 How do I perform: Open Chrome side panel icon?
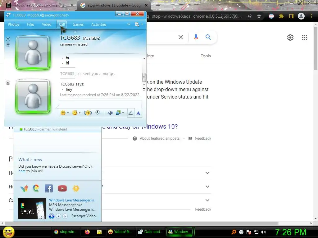click(x=291, y=16)
